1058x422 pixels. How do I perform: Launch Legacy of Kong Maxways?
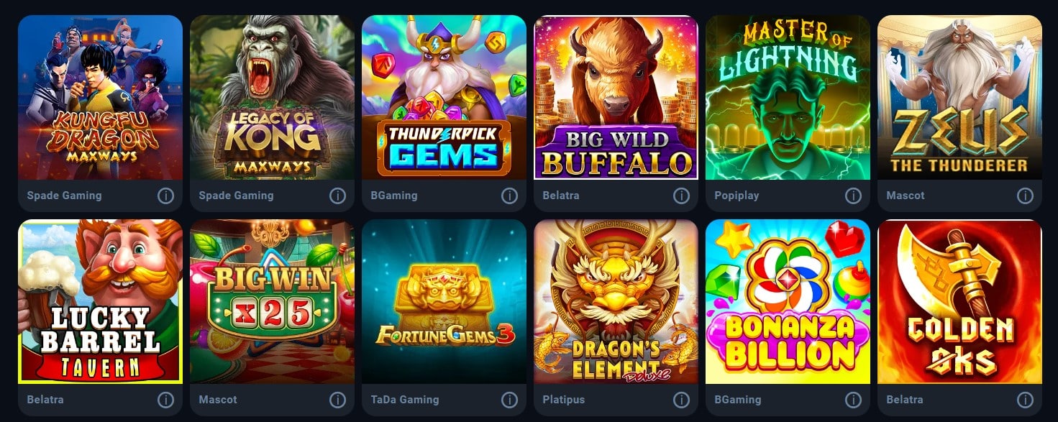(272, 97)
